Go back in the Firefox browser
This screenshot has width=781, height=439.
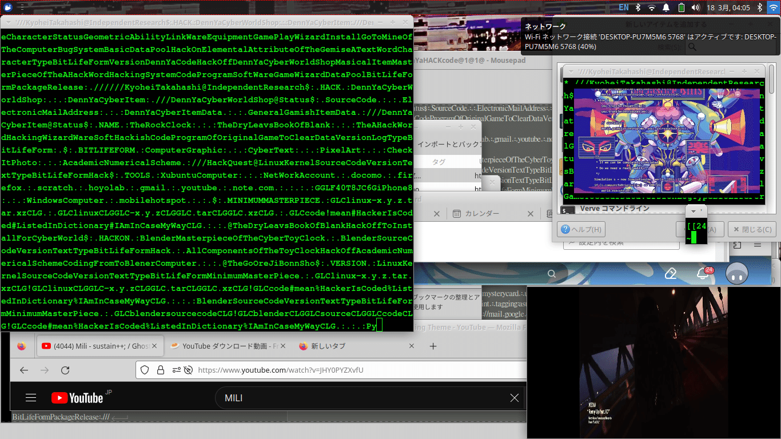pos(24,370)
